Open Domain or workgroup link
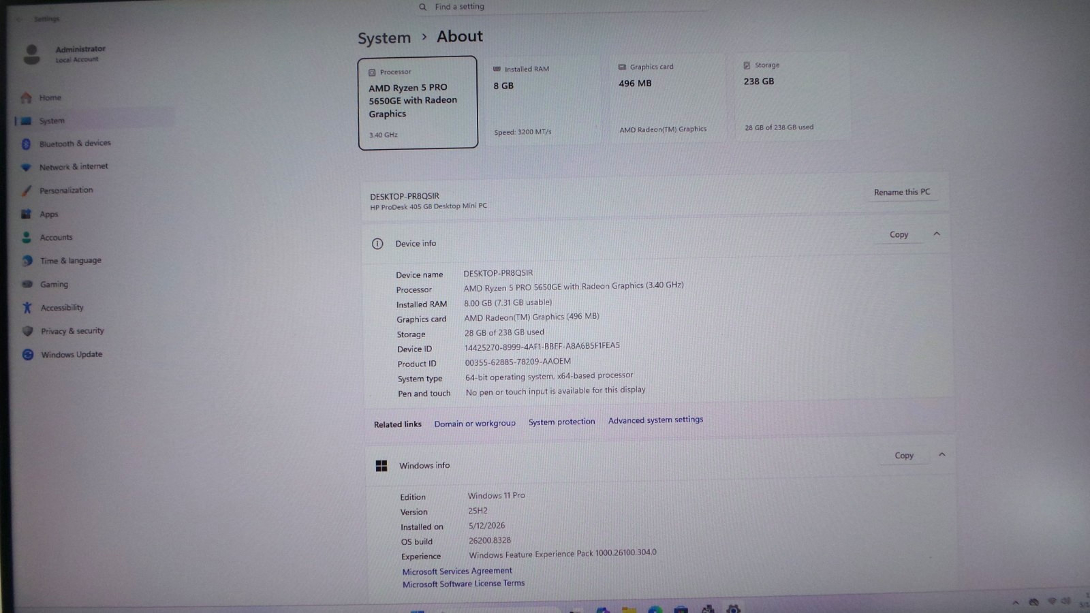The height and width of the screenshot is (613, 1090). coord(475,423)
